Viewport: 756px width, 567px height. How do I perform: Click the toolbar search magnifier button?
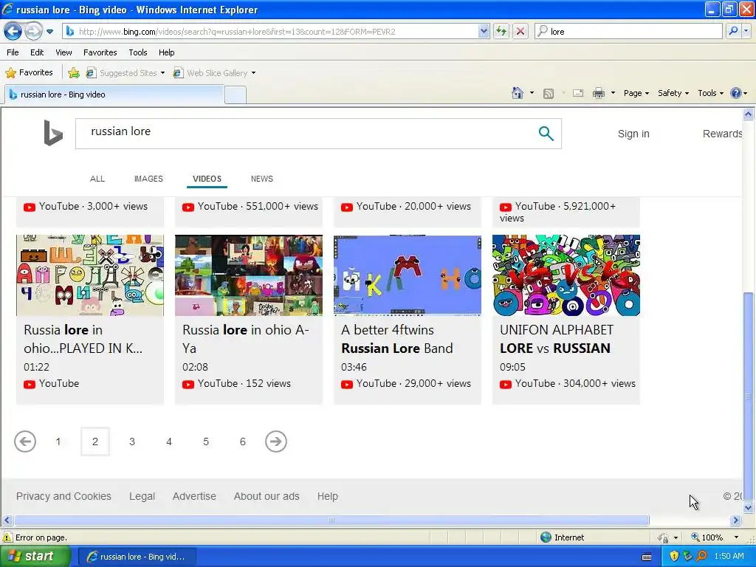tap(733, 31)
